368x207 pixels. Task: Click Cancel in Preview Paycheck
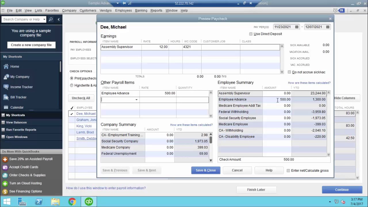tap(237, 170)
